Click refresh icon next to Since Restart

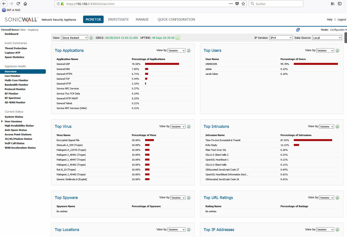(91, 38)
